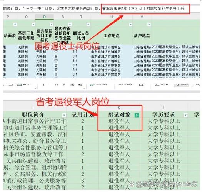Select column K header in lower sheet
This screenshot has height=192, width=202.
click(x=119, y=108)
